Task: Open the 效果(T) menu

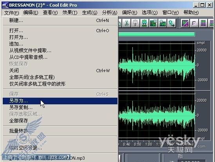Action: point(70,13)
